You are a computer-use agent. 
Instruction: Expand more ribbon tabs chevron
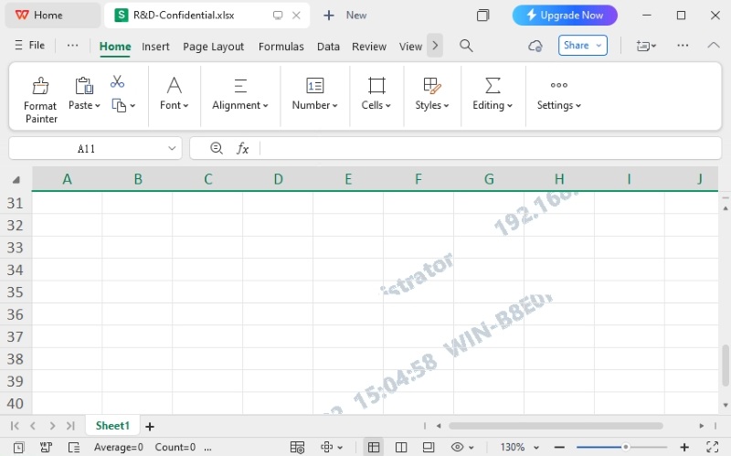coord(435,46)
